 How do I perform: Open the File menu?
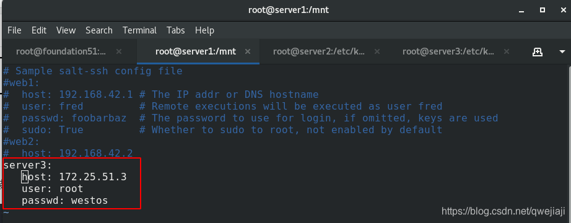[x=14, y=30]
